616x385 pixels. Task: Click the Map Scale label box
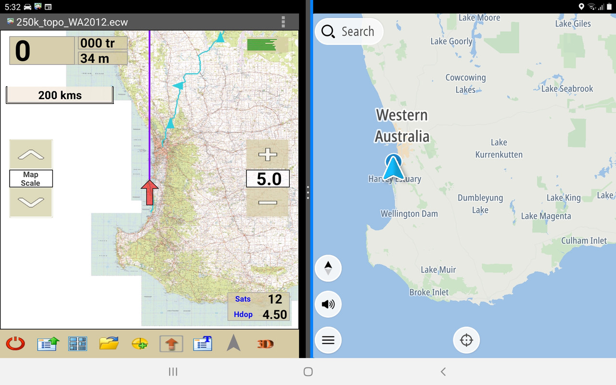(31, 179)
